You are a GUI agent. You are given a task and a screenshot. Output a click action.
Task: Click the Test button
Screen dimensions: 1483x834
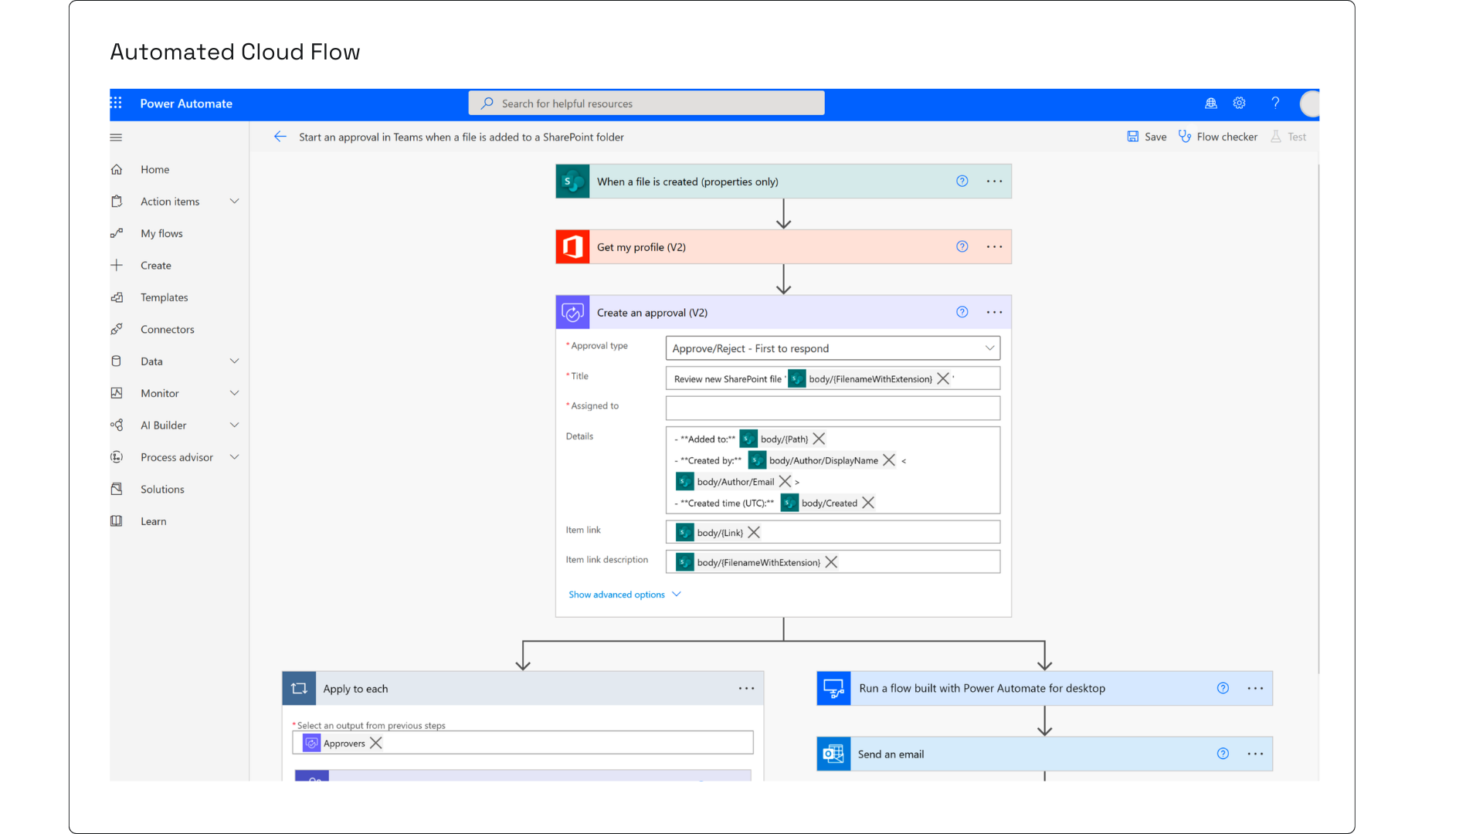pos(1288,137)
